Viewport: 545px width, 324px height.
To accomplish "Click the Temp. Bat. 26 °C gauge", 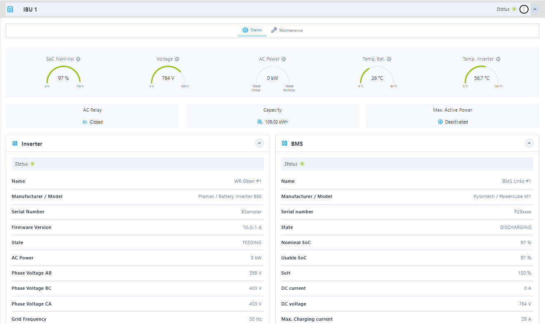I will click(377, 76).
